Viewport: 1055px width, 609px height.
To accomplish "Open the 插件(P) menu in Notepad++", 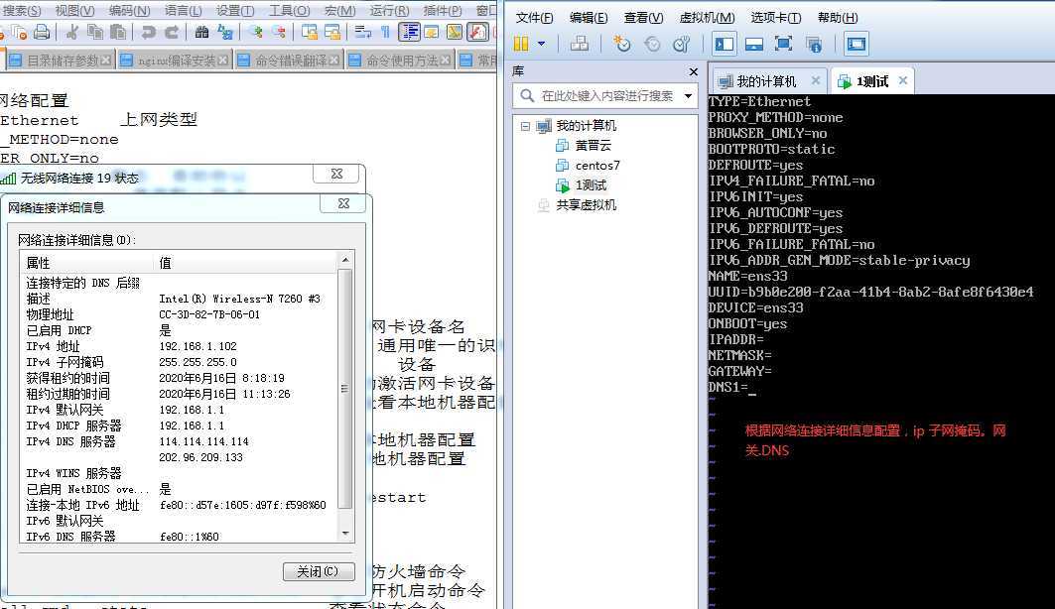I will pos(442,11).
